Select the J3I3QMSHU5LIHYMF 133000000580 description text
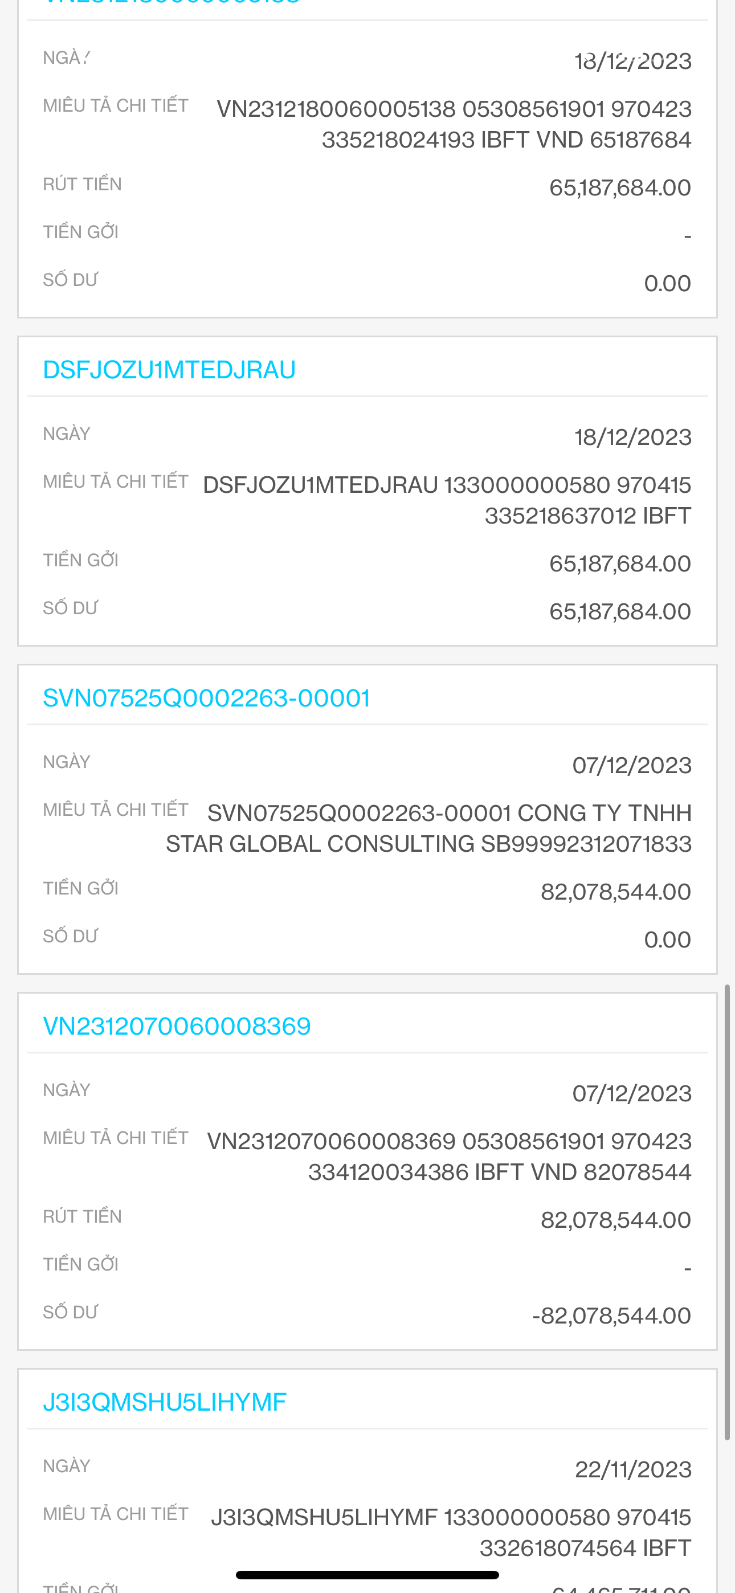 (x=451, y=1533)
